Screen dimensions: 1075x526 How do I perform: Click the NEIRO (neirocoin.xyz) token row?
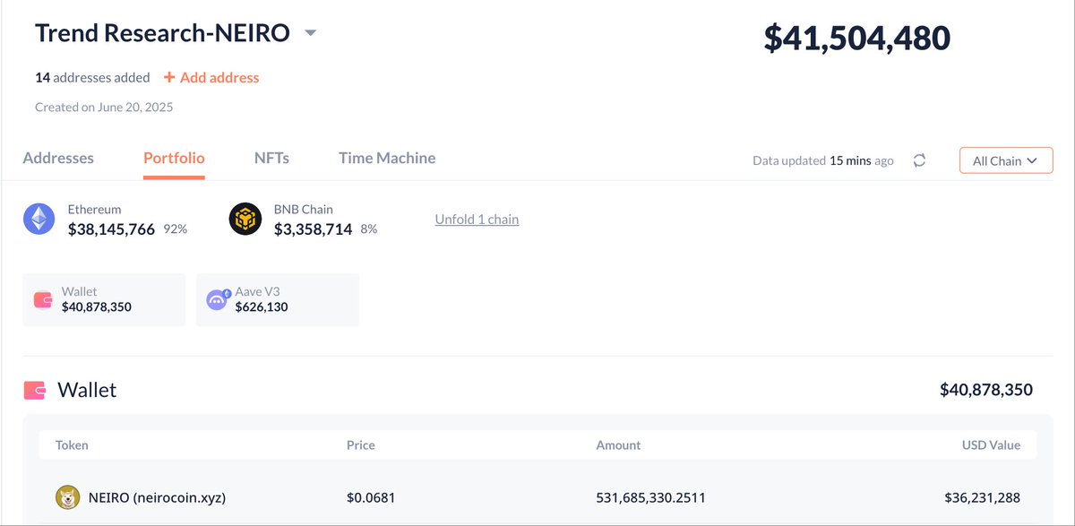[537, 496]
